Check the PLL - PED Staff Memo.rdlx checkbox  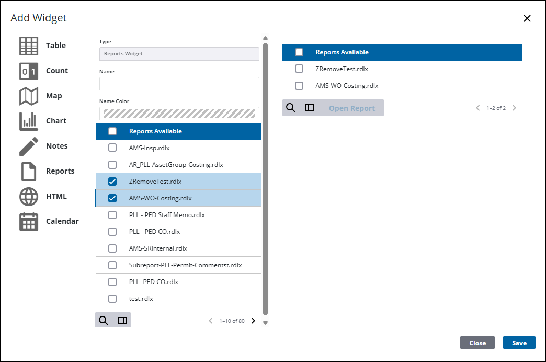(112, 214)
